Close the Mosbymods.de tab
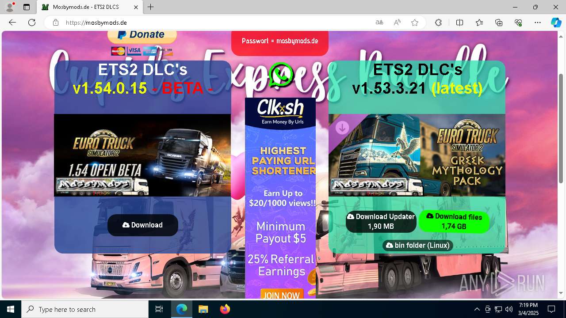The height and width of the screenshot is (318, 566). 136,7
